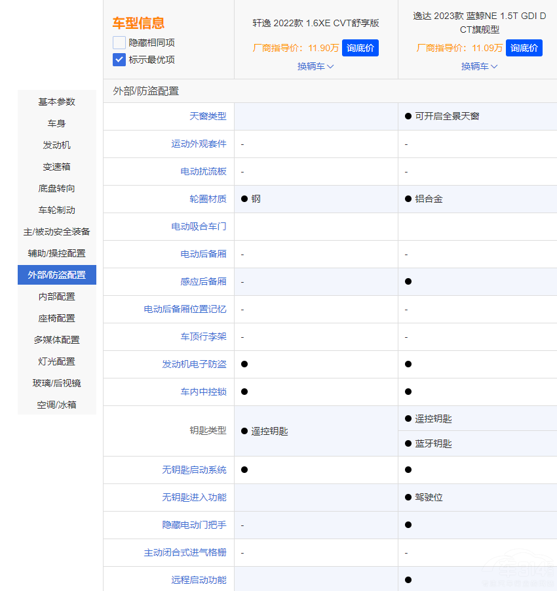The height and width of the screenshot is (591, 557).
Task: Navigate to 空调/冰箱 section
Action: 57,405
